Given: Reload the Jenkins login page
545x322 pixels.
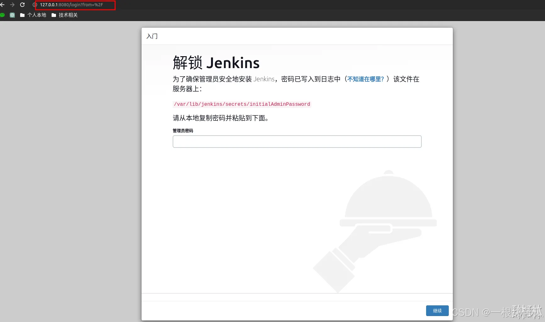Looking at the screenshot, I should pyautogui.click(x=22, y=5).
